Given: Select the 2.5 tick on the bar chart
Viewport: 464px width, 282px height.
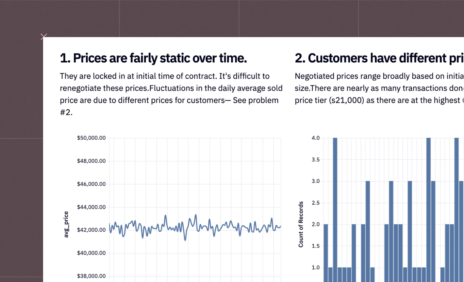Looking at the screenshot, I should pos(316,203).
